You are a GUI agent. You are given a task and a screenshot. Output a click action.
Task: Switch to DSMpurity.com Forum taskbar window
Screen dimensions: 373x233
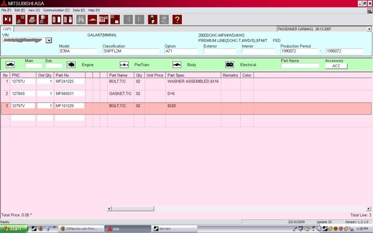coord(81,229)
